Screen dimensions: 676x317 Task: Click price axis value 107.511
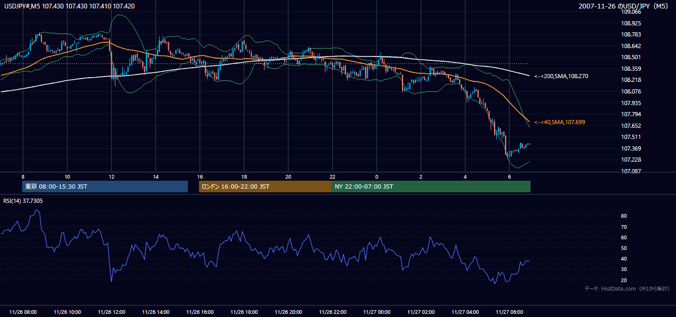pos(631,137)
